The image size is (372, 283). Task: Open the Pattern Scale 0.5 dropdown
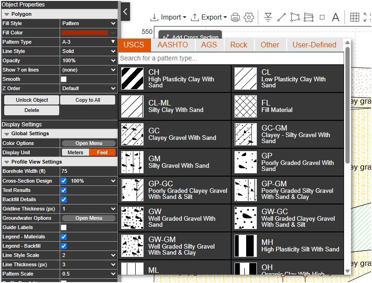point(89,274)
